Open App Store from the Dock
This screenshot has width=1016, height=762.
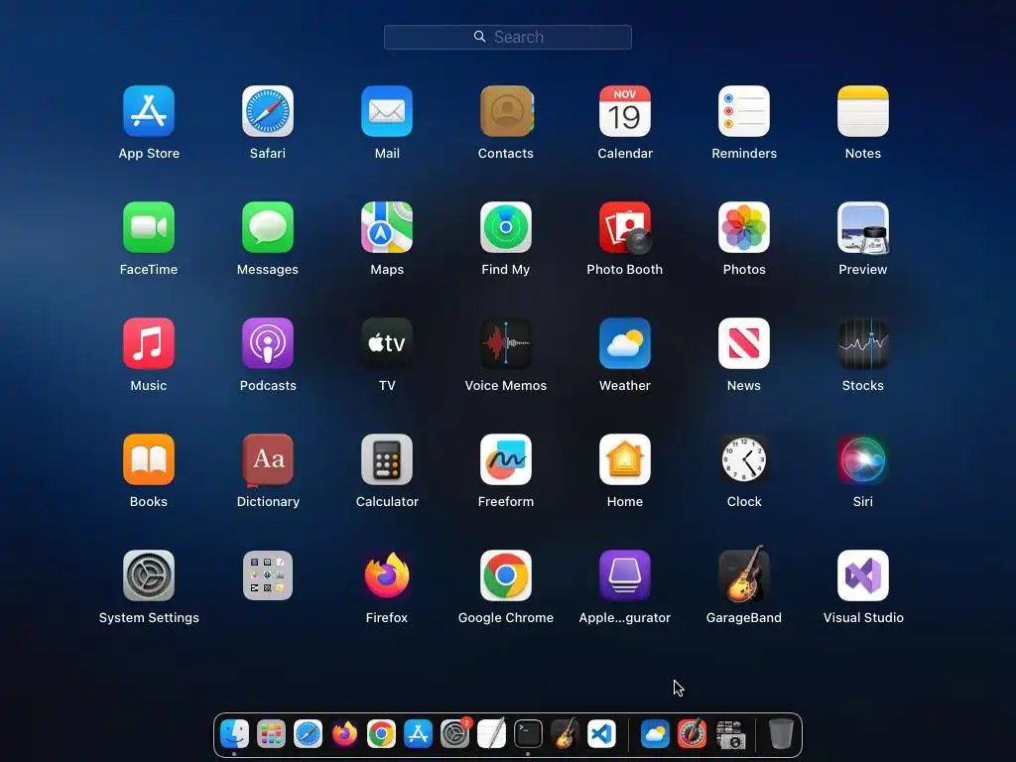(418, 734)
